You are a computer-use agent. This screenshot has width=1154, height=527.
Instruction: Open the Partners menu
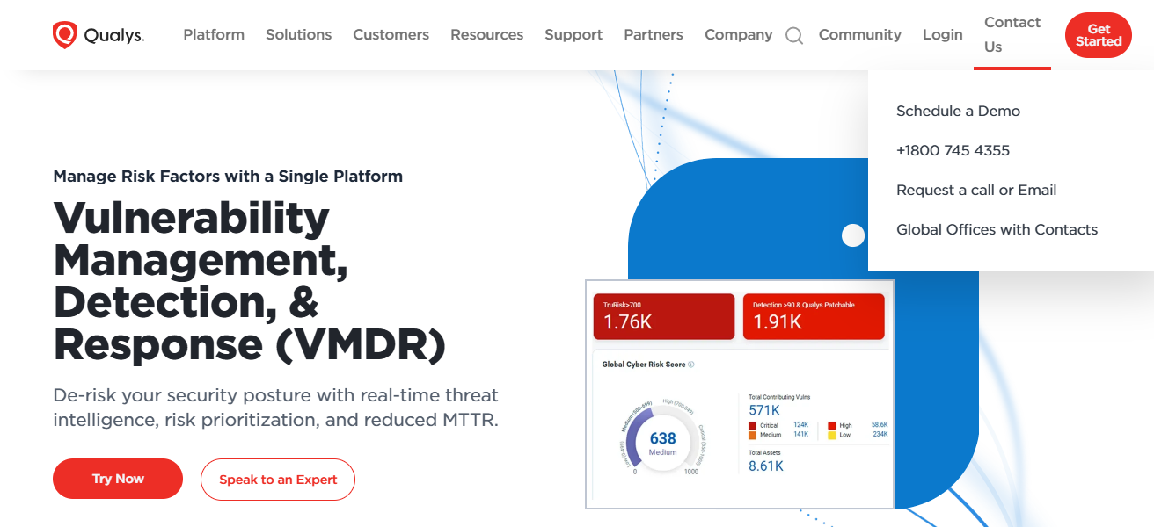[x=654, y=35]
